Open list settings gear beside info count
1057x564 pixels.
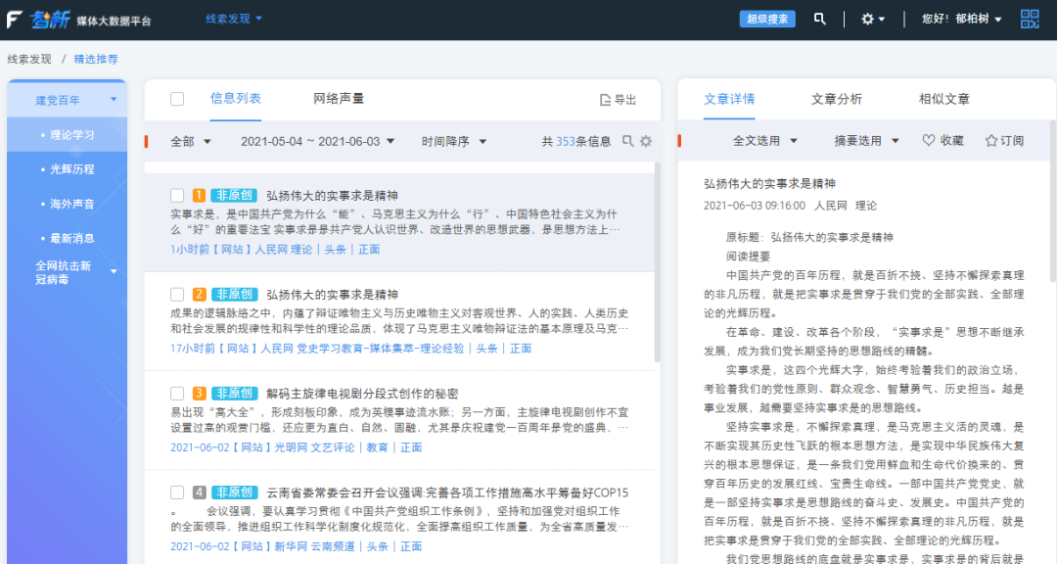pyautogui.click(x=646, y=142)
